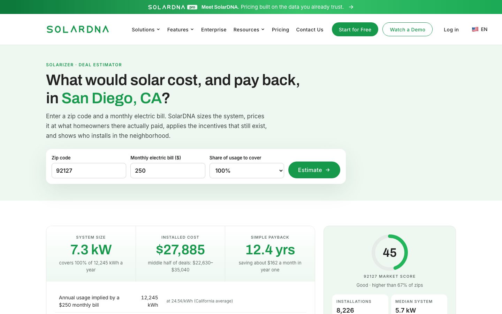
Task: Click the market score 45 gauge
Action: point(390,253)
